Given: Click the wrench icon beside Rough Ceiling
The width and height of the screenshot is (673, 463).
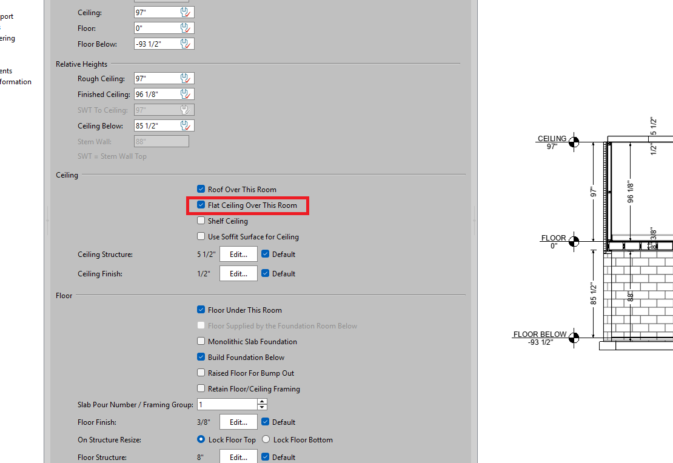Looking at the screenshot, I should tap(186, 79).
